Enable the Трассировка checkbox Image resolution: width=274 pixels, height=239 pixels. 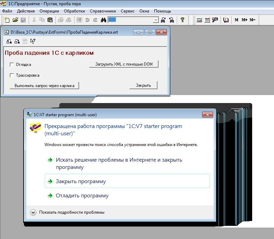point(12,75)
